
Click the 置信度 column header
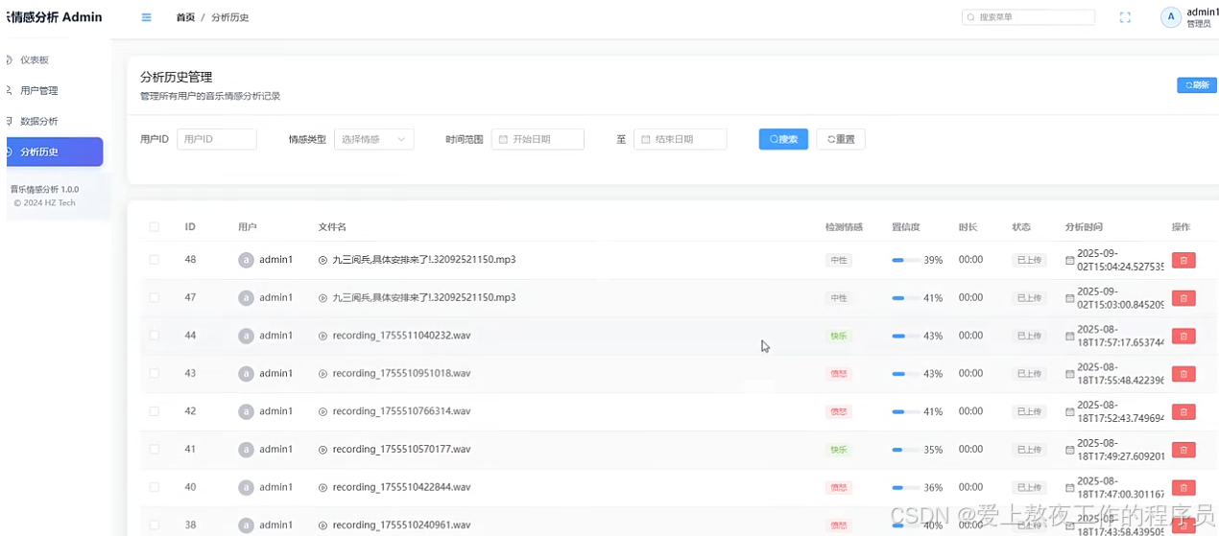pos(906,227)
